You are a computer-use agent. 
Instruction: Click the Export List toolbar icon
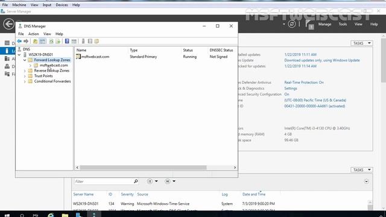58,41
